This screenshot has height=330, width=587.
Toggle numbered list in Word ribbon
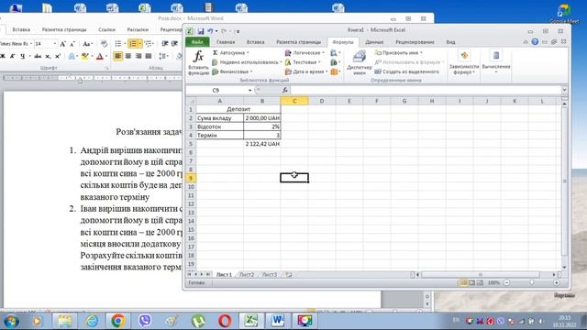132,44
